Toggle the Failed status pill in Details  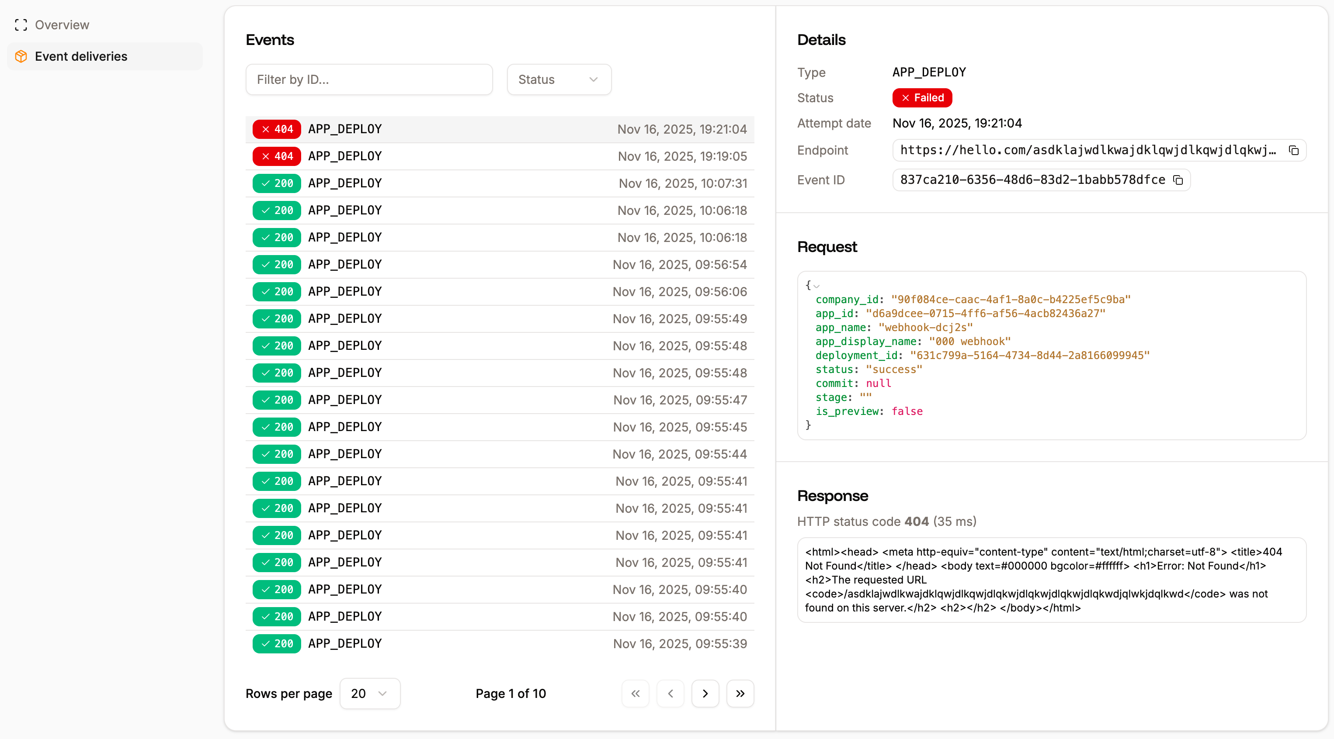921,98
